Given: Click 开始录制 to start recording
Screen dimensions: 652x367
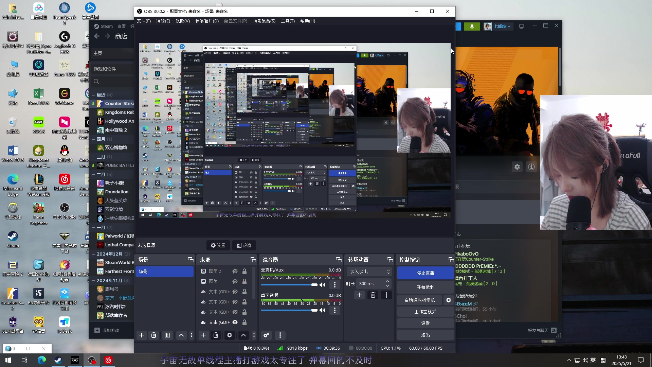Looking at the screenshot, I should (x=425, y=287).
